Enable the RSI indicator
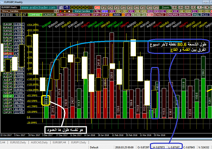This screenshot has height=149, width=212. pyautogui.click(x=138, y=15)
